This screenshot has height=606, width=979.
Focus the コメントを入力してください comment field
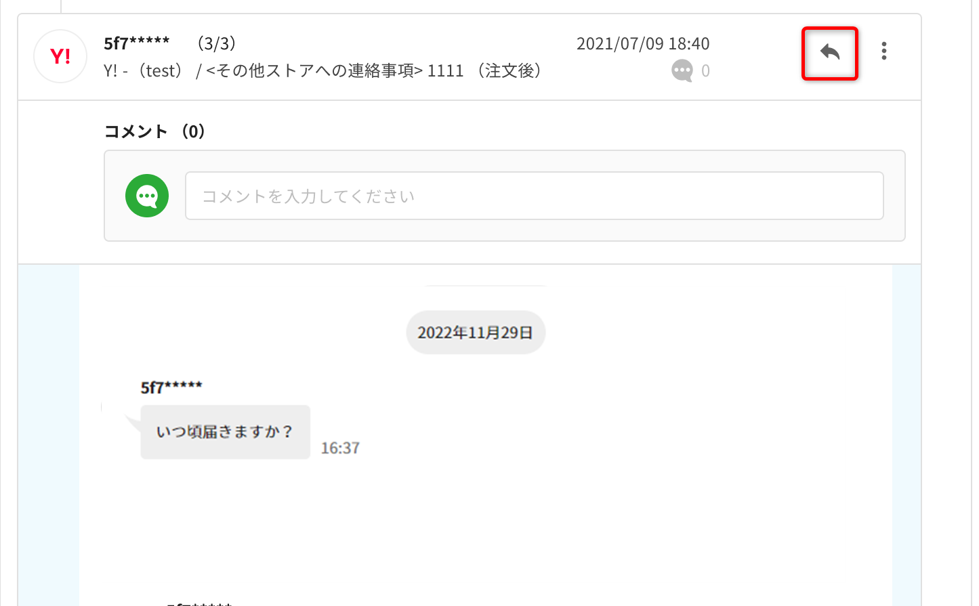tap(535, 196)
